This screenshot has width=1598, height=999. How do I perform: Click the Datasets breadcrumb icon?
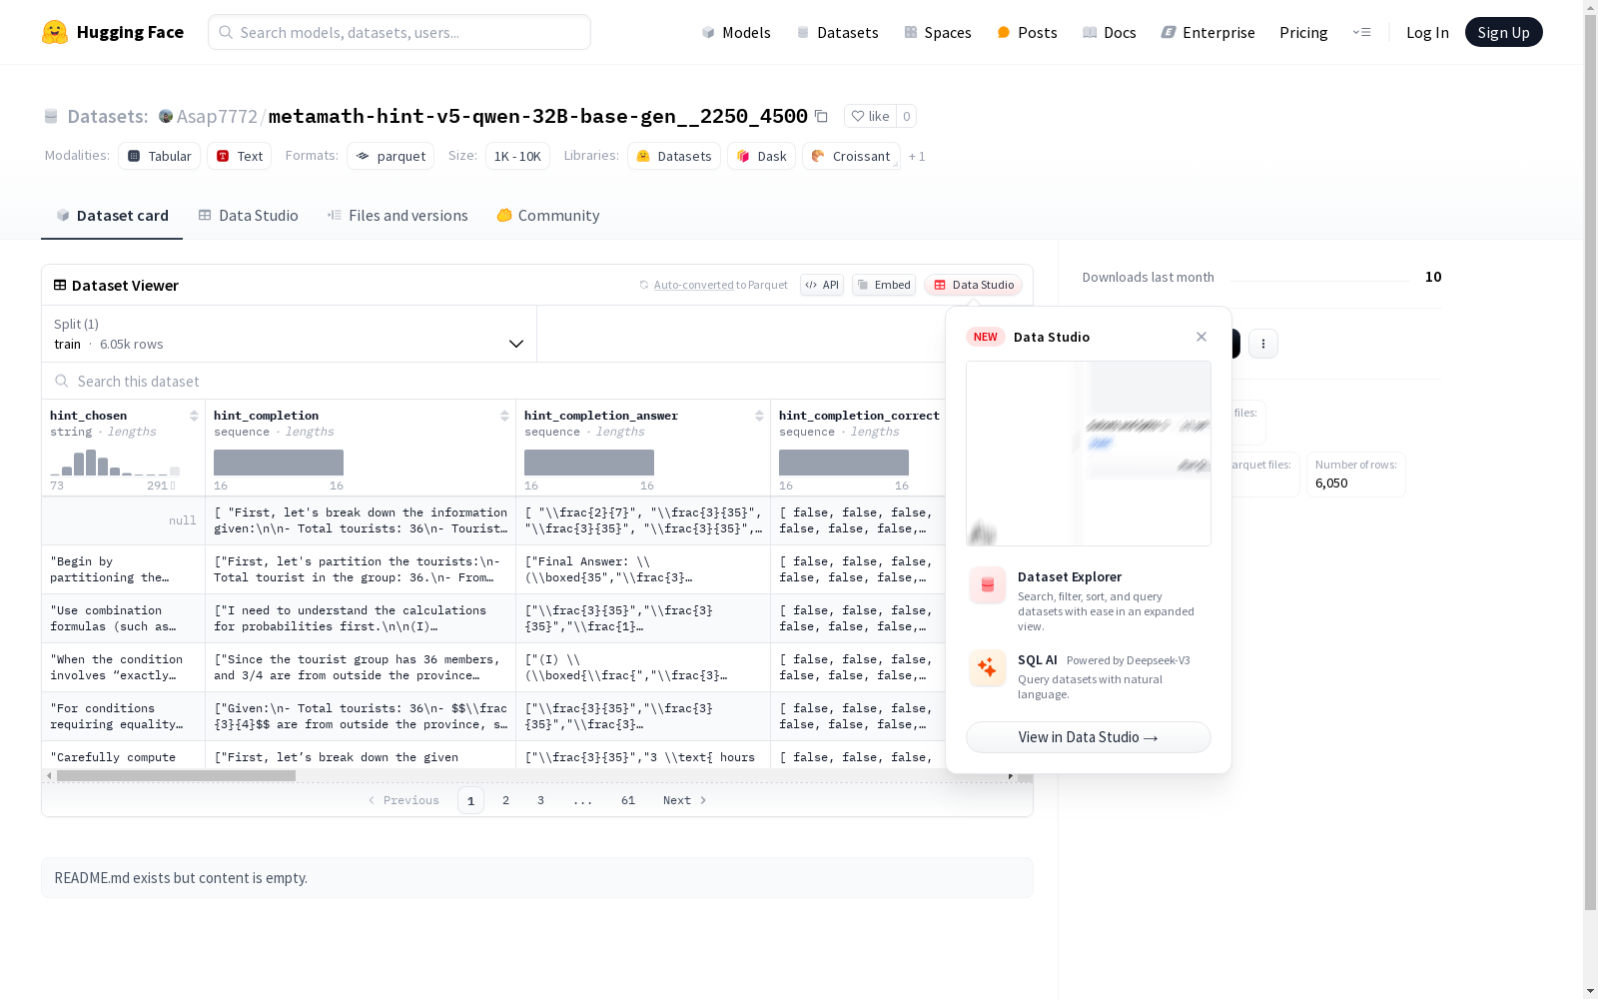tap(51, 116)
